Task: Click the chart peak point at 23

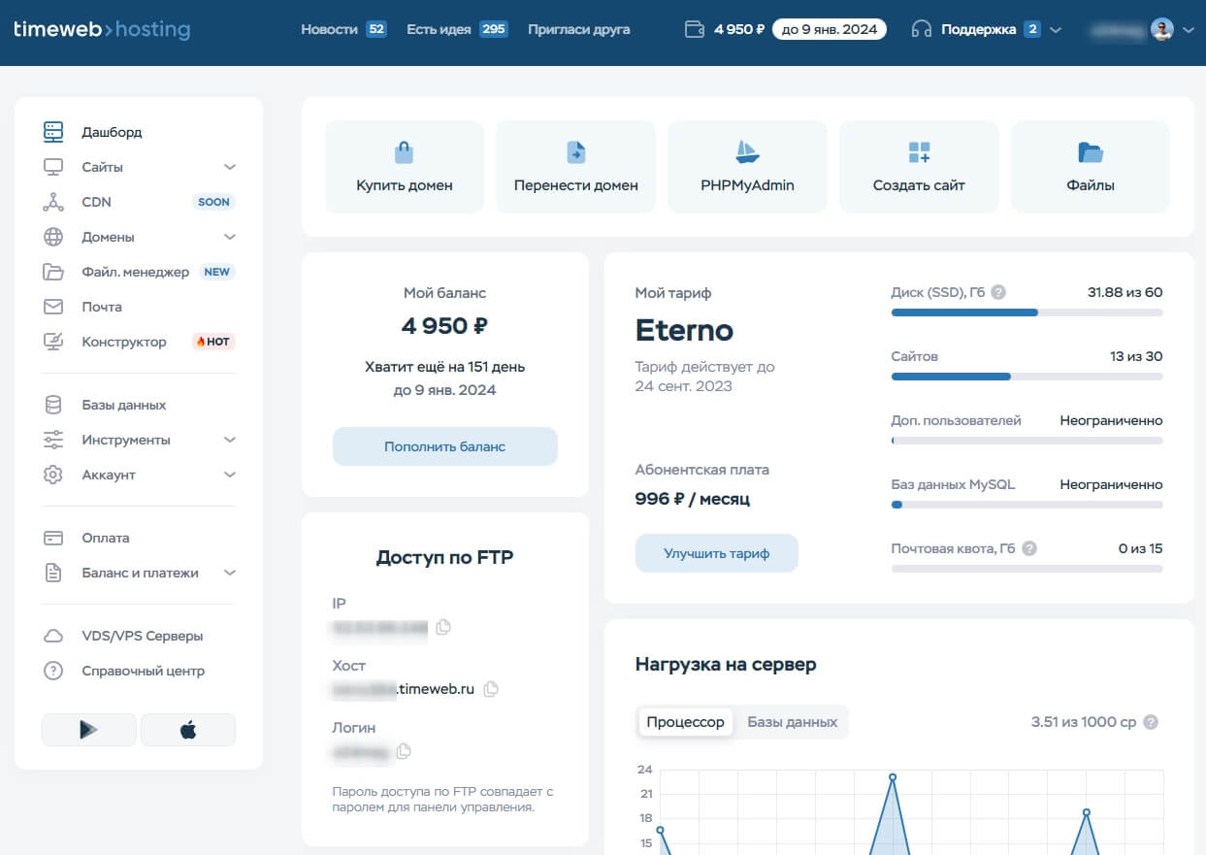Action: pos(893,776)
